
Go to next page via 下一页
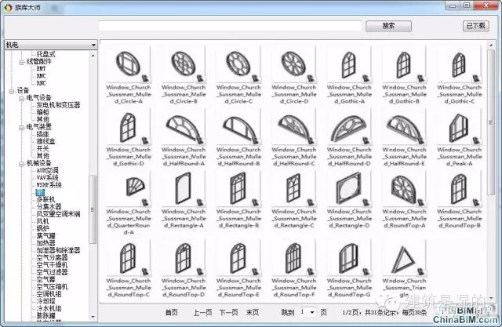[228, 312]
